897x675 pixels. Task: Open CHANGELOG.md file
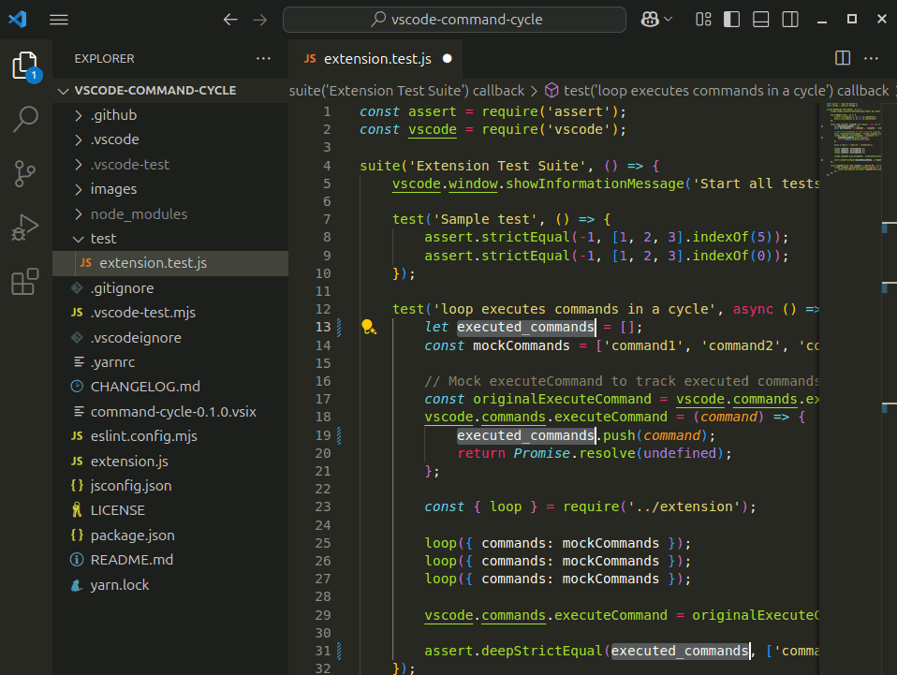pyautogui.click(x=170, y=387)
